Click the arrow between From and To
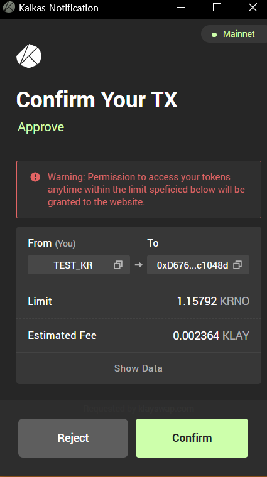Image resolution: width=267 pixels, height=477 pixels. pos(138,265)
